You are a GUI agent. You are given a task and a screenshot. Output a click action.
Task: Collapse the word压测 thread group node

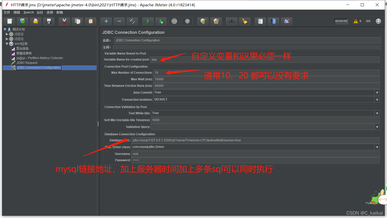click(7, 44)
